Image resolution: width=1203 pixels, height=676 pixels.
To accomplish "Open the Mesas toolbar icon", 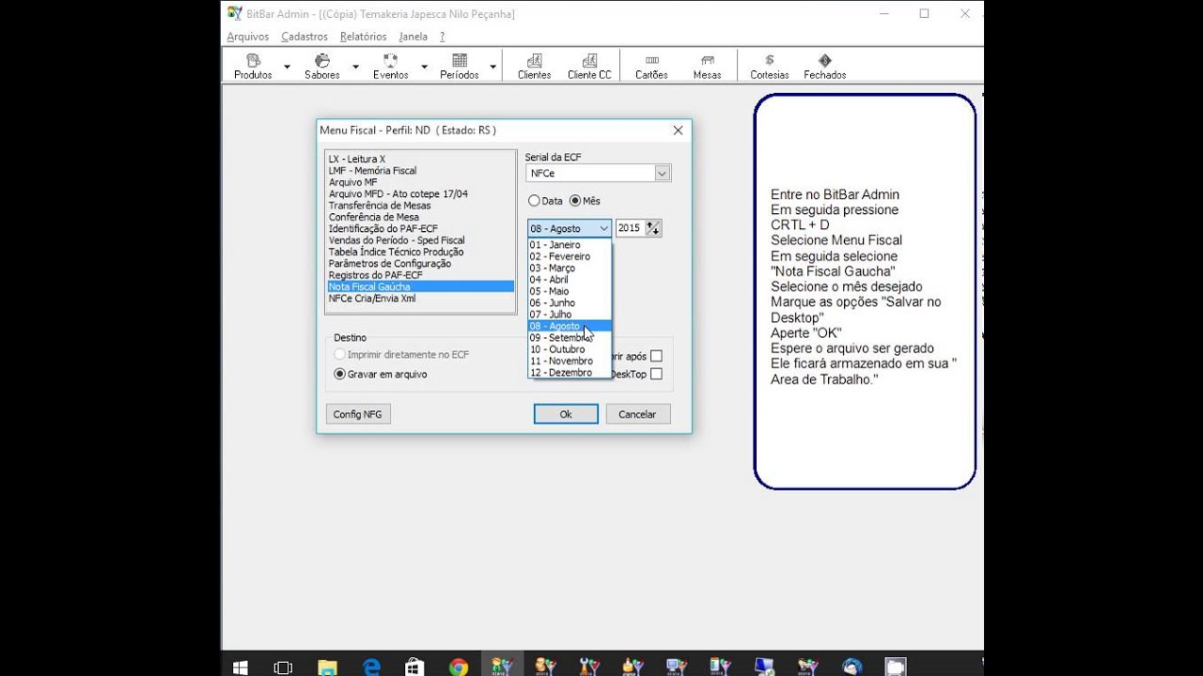I will coord(707,66).
